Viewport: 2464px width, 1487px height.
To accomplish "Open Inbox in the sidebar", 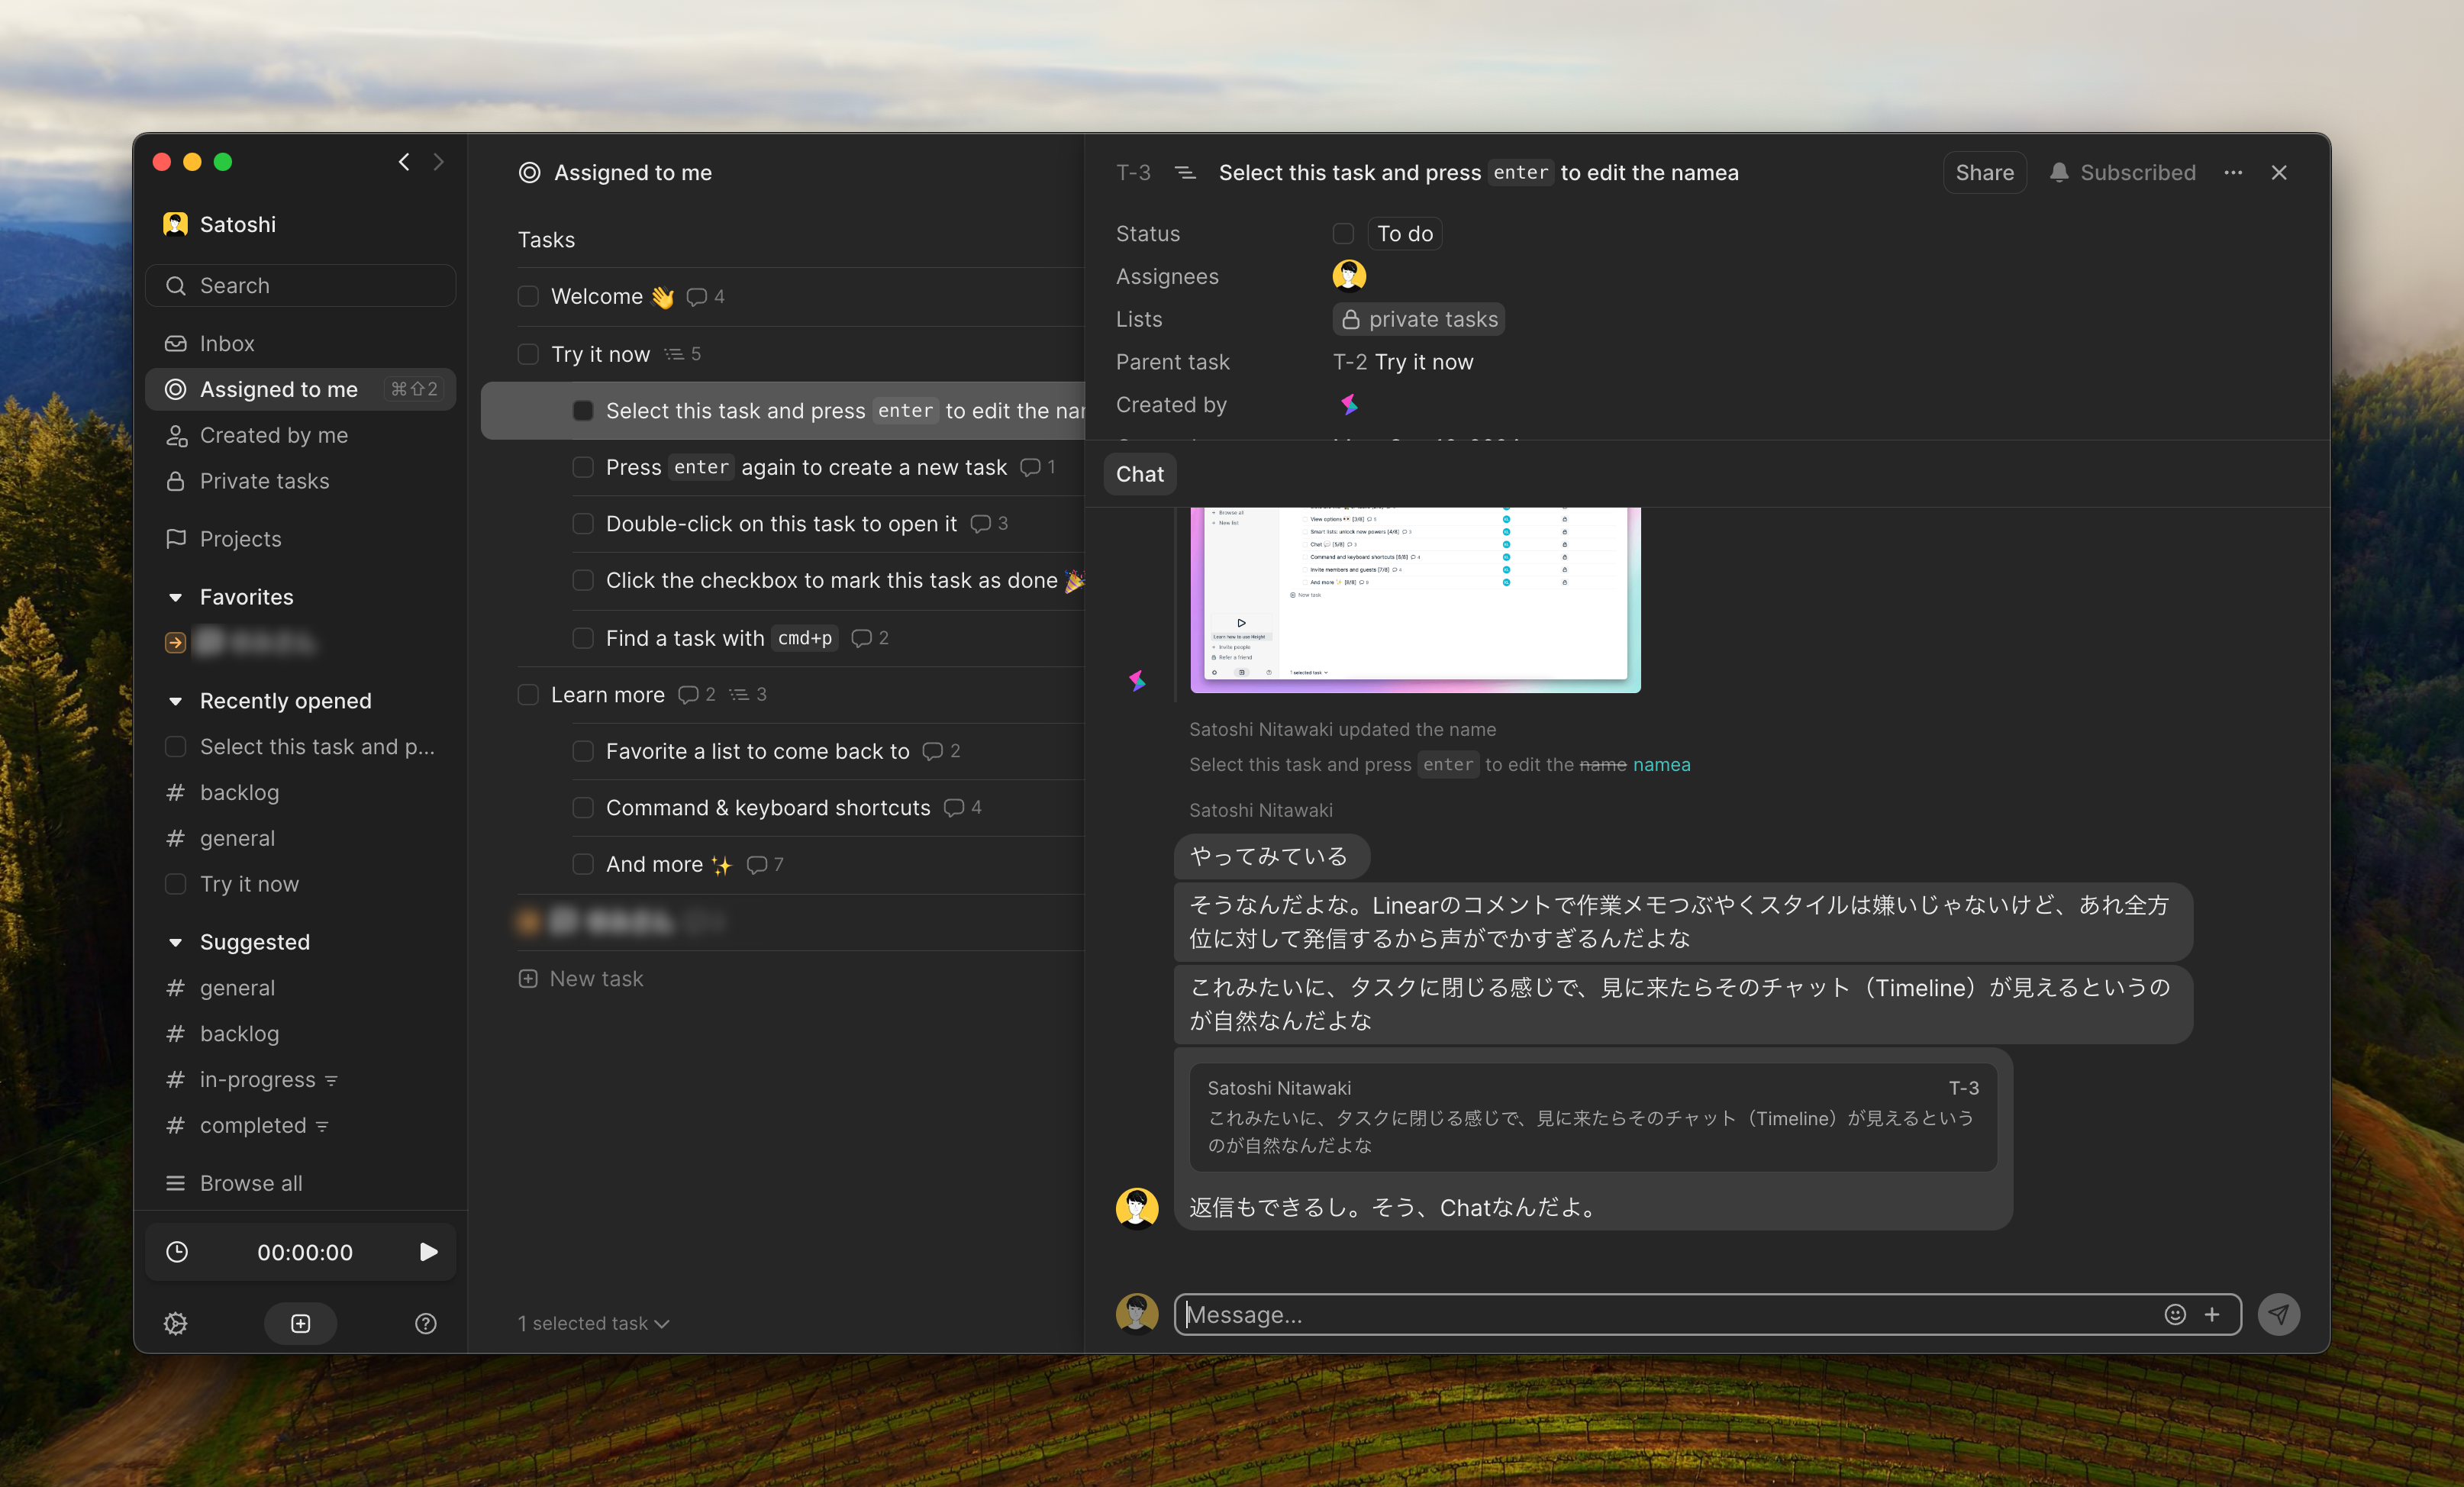I will pos(227,344).
